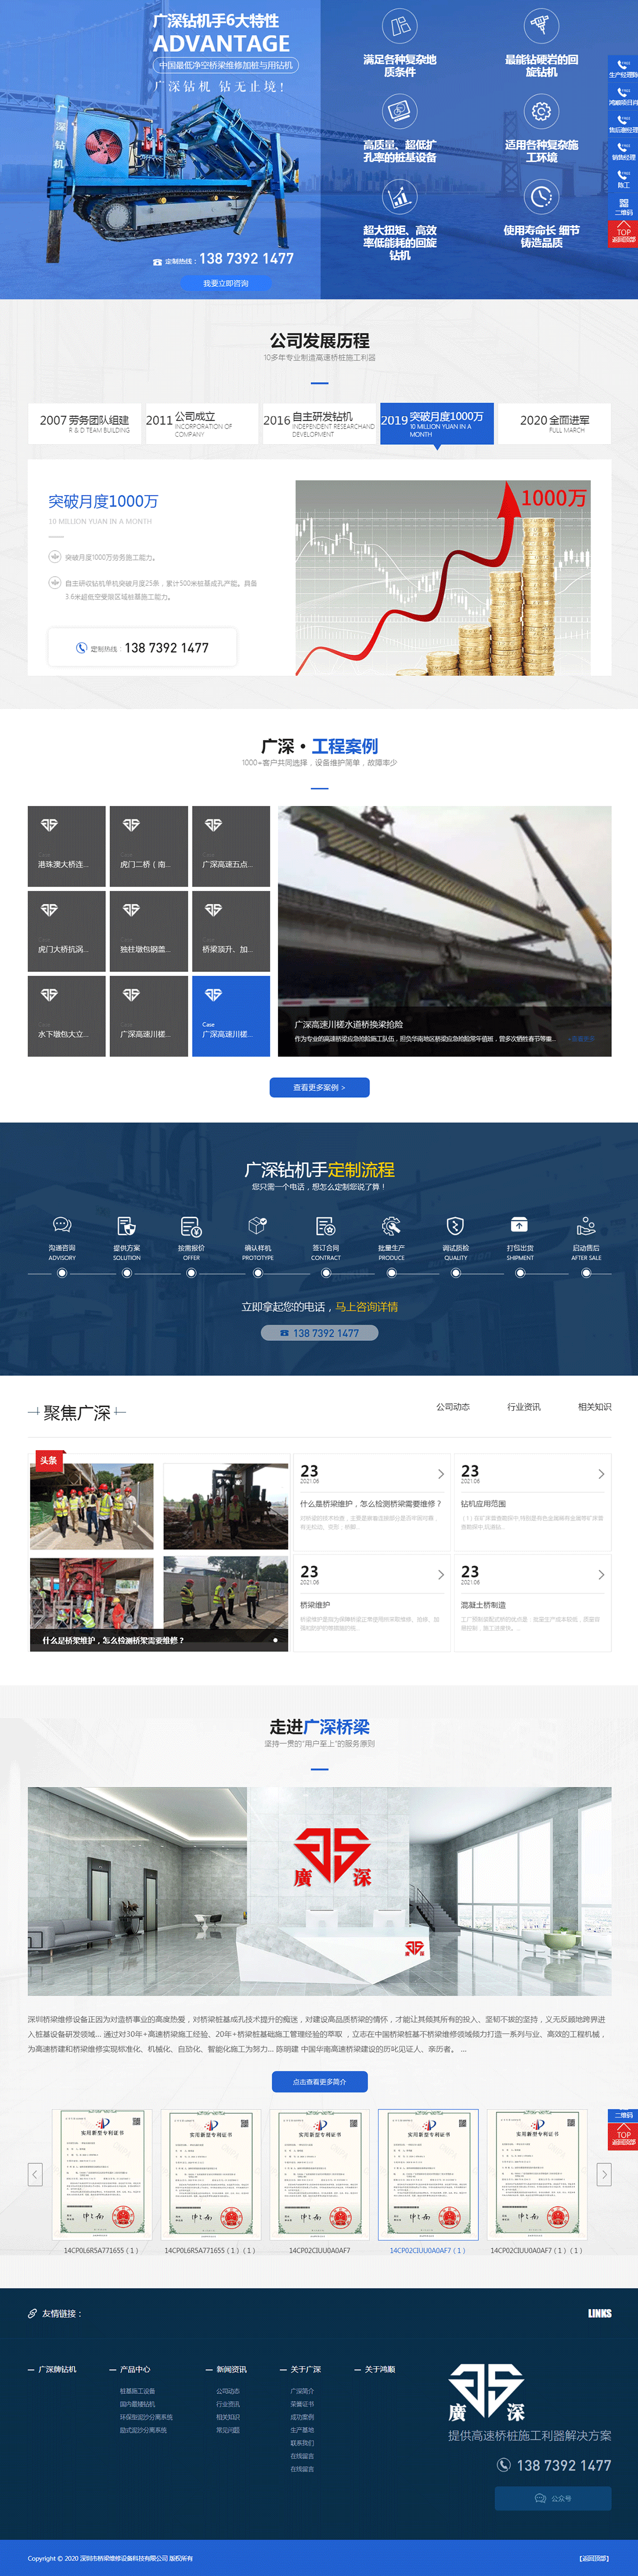Open the 荣誉证书 footer link
638x2576 pixels.
point(301,2404)
